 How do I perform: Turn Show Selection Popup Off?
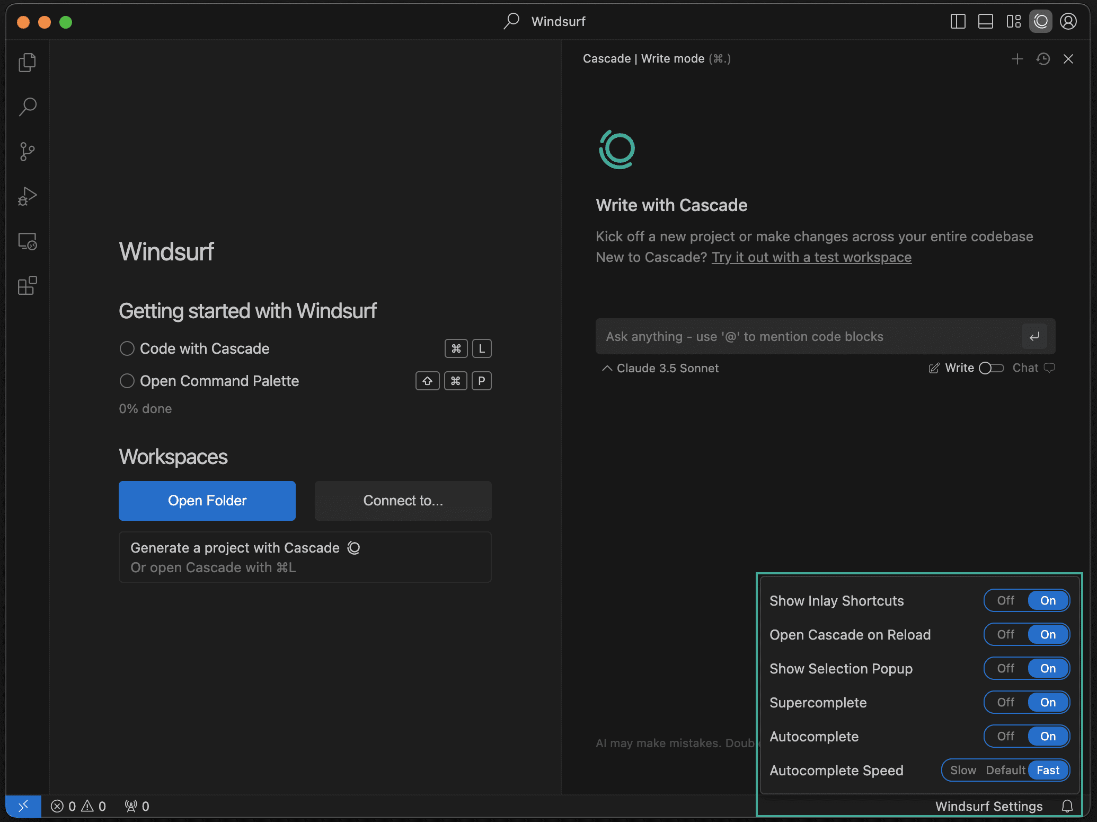[1005, 668]
